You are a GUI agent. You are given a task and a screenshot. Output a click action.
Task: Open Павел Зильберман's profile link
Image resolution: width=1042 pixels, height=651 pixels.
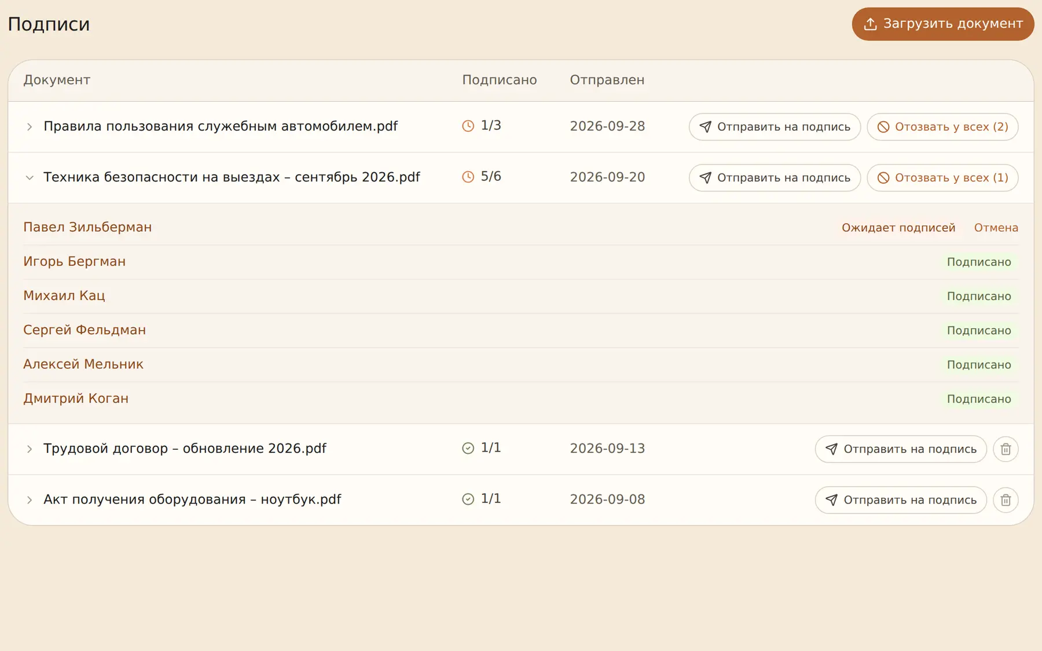pyautogui.click(x=87, y=227)
